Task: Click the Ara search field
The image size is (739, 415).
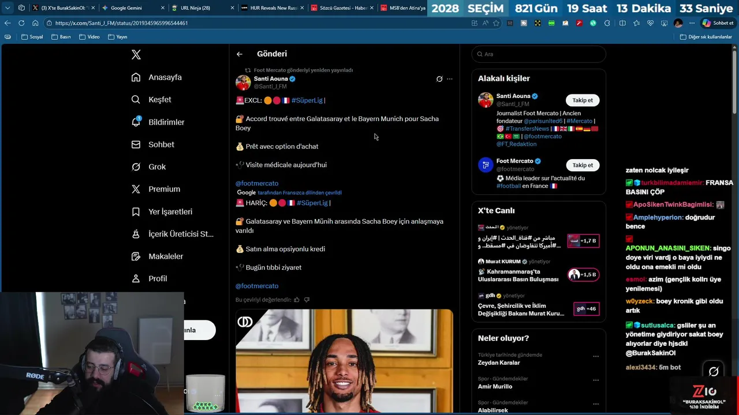Action: (539, 54)
